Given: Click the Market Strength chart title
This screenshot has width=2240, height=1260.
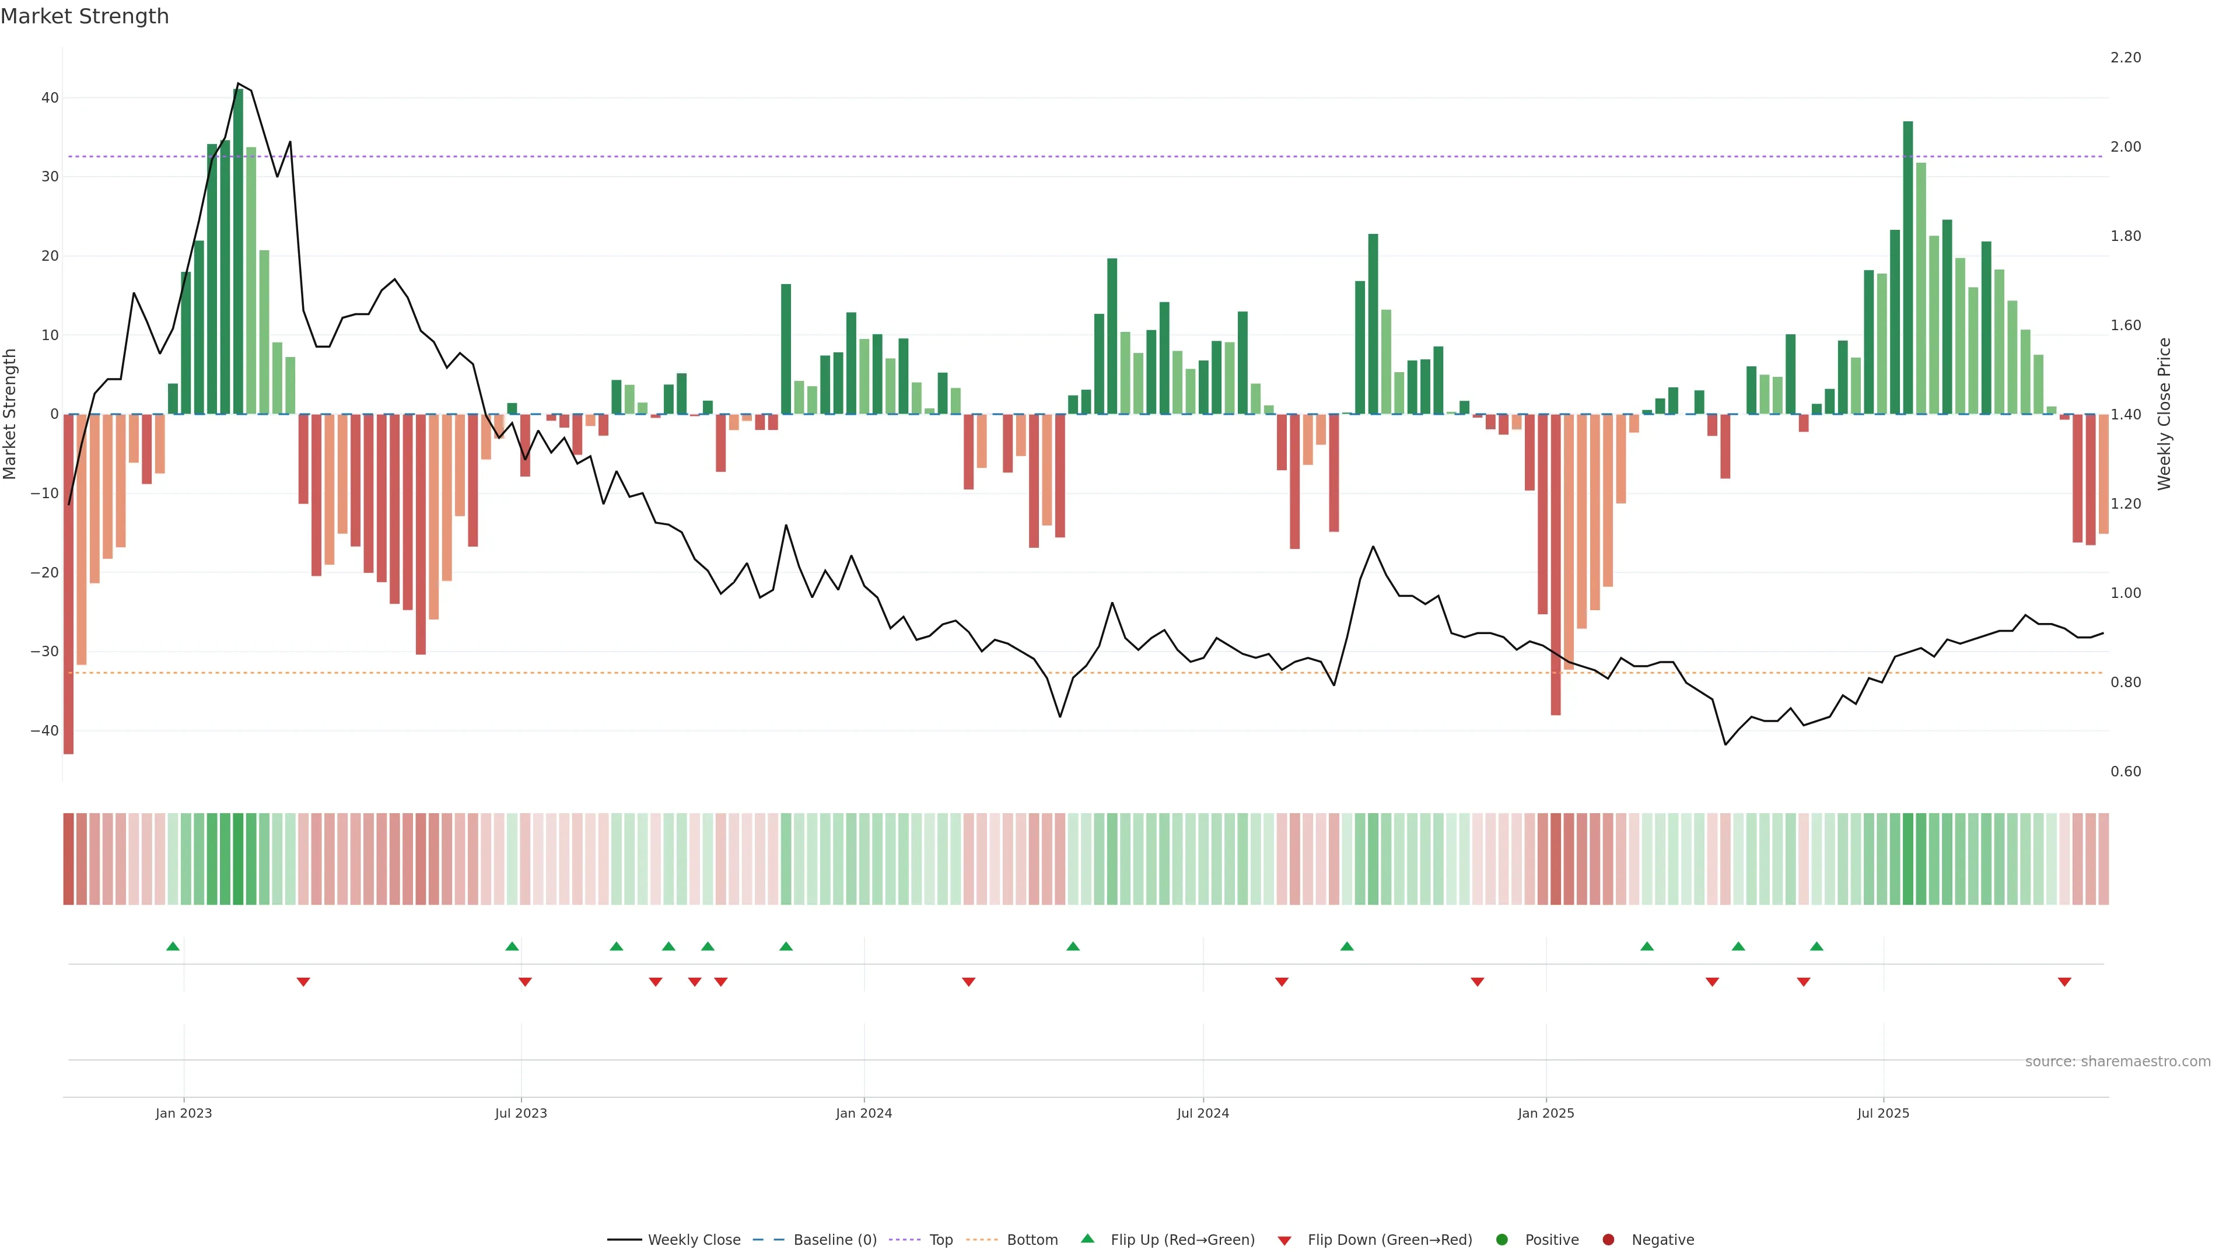Looking at the screenshot, I should coord(85,16).
